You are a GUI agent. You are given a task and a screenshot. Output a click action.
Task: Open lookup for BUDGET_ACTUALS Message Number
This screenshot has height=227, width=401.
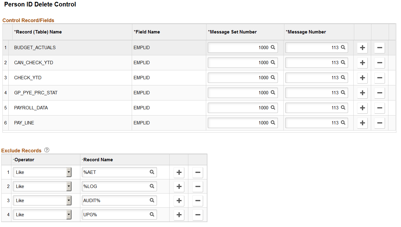pyautogui.click(x=343, y=48)
